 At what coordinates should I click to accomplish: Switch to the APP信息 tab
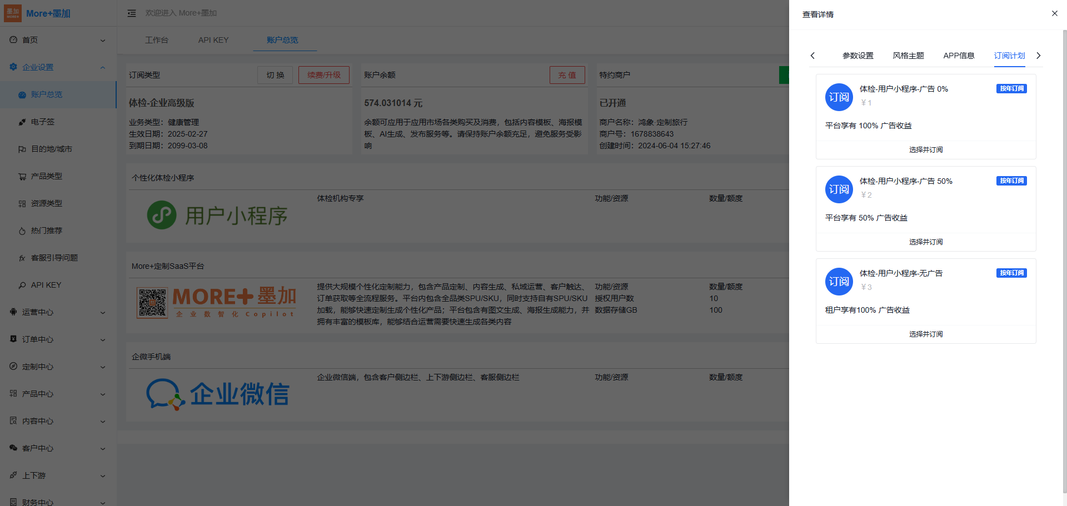[959, 56]
